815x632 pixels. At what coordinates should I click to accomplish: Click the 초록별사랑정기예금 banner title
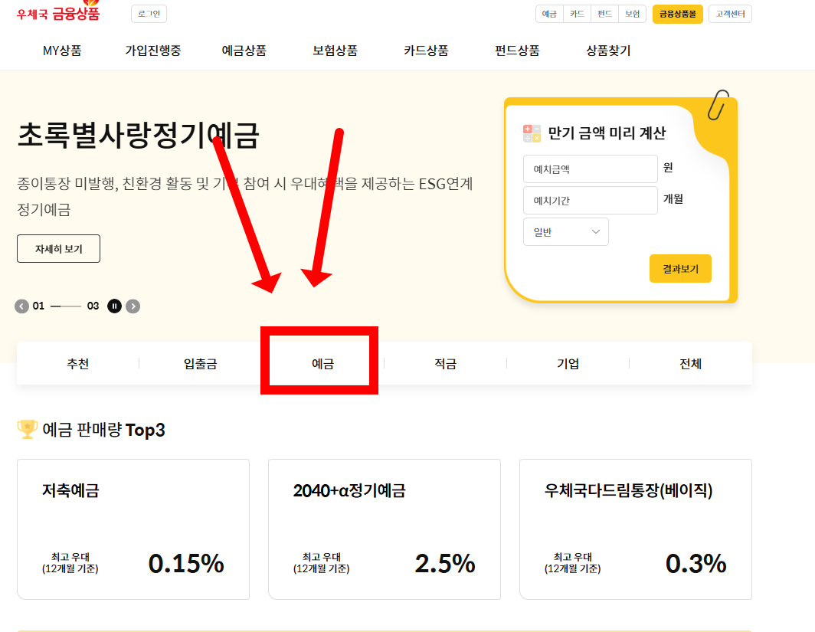pos(138,136)
